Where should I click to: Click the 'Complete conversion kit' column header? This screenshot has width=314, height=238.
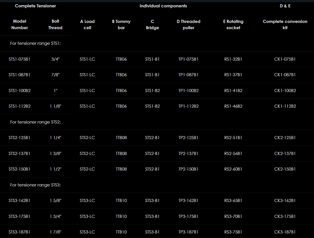point(285,25)
